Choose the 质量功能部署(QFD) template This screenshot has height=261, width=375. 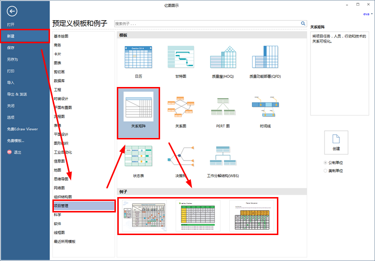point(265,57)
